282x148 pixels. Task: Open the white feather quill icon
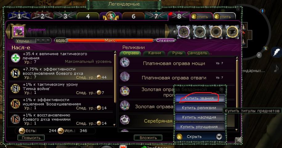coord(277,52)
